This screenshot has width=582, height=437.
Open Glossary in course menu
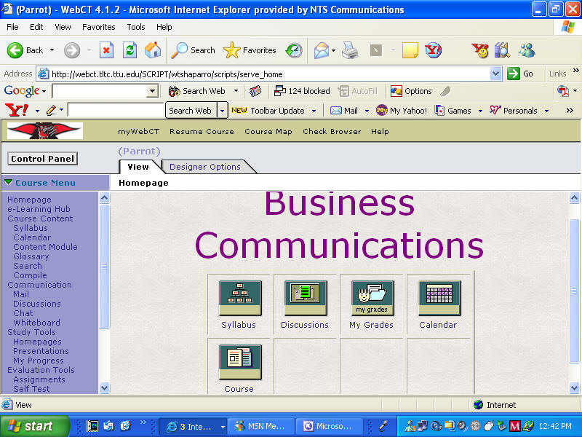coord(31,256)
